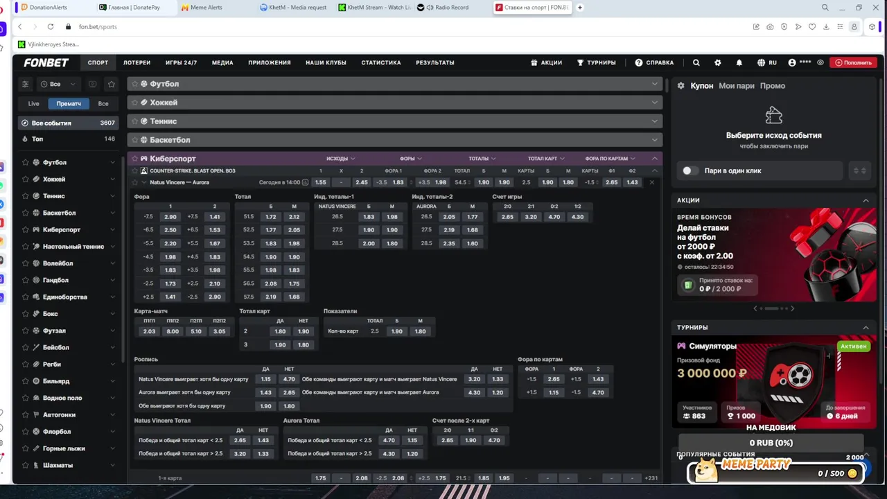Open the ИГРЫ 24/7 menu
Screen dimensions: 887x499
point(181,62)
